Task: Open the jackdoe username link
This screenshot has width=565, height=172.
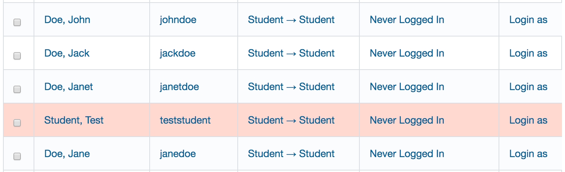Action: coord(178,53)
